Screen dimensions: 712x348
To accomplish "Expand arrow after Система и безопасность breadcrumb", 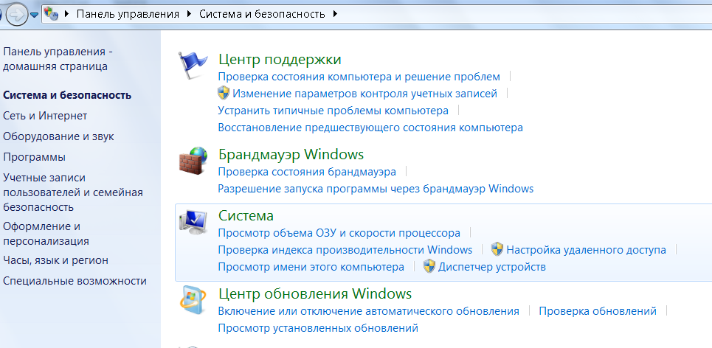I will click(x=335, y=14).
